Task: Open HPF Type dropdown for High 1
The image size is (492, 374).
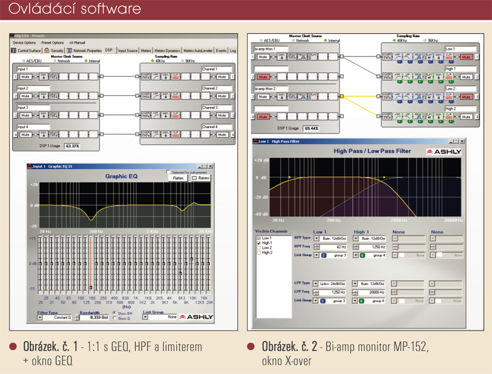Action: [356, 238]
